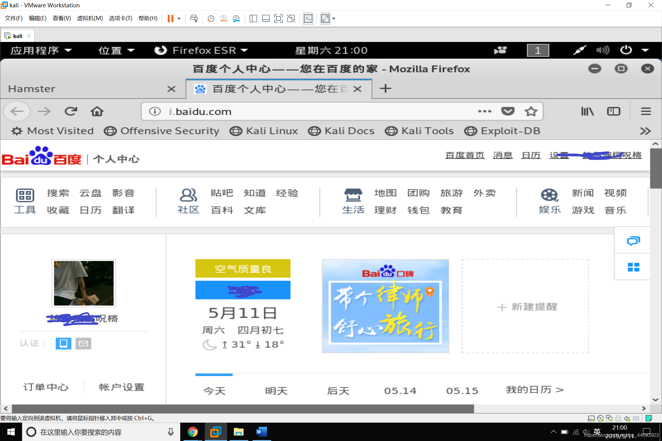The height and width of the screenshot is (441, 662).
Task: Open the 消息 messages link
Action: coord(503,155)
